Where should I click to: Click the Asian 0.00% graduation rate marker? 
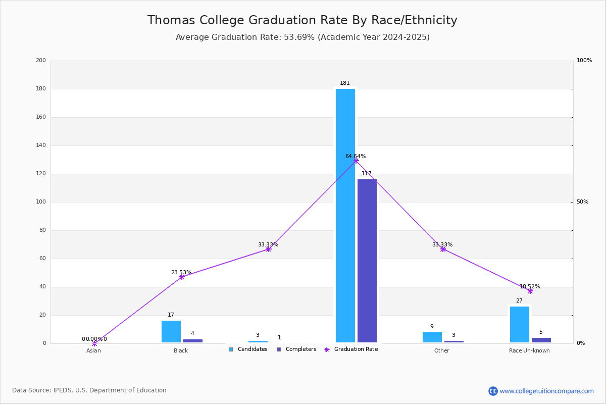94,343
